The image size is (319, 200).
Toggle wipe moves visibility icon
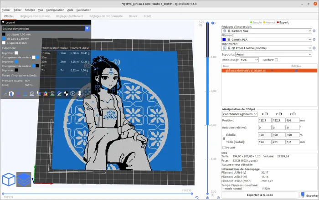click(x=11, y=93)
